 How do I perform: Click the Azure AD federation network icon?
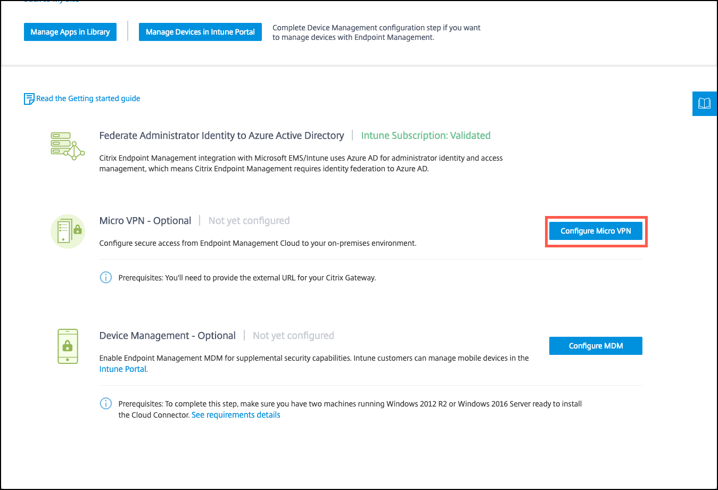[x=68, y=146]
